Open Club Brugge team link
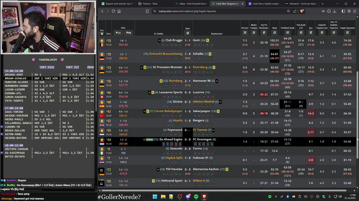 pos(174,40)
